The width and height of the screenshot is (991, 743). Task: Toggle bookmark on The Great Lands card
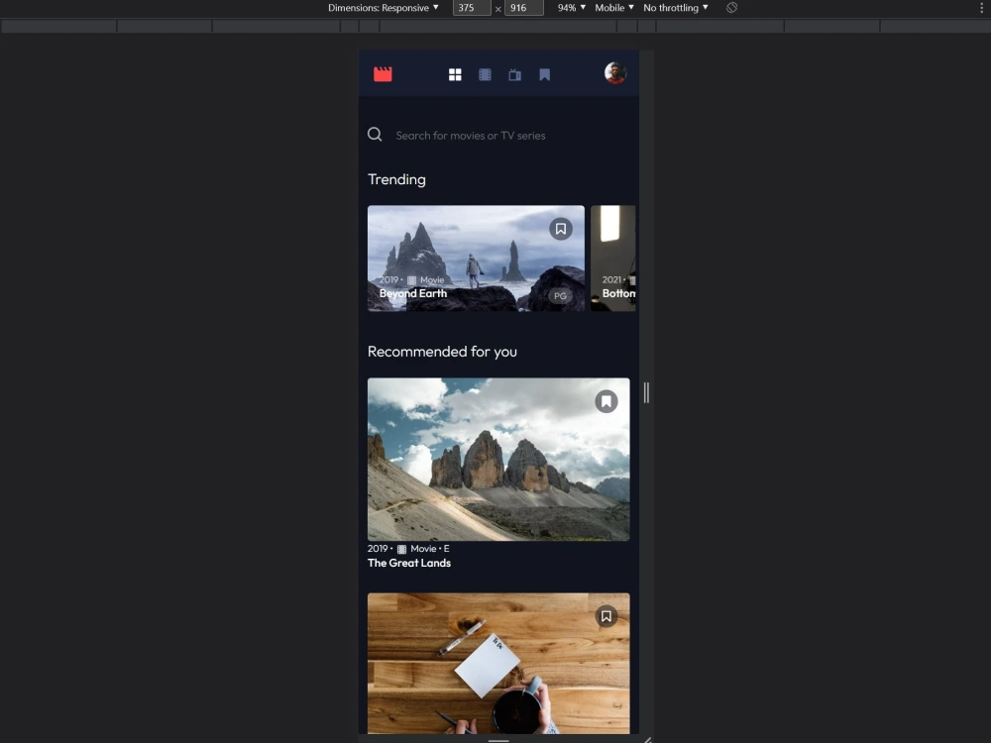(x=606, y=400)
